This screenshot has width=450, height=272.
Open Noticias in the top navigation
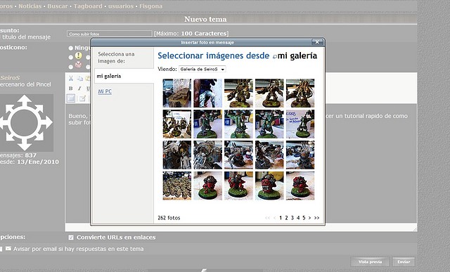point(30,6)
